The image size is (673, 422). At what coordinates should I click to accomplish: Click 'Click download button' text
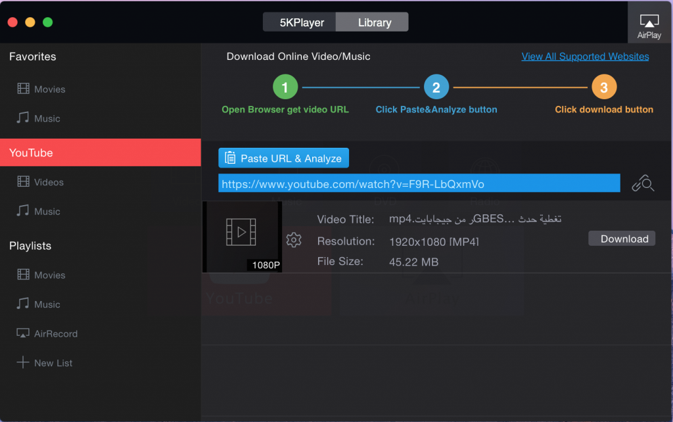pos(604,110)
